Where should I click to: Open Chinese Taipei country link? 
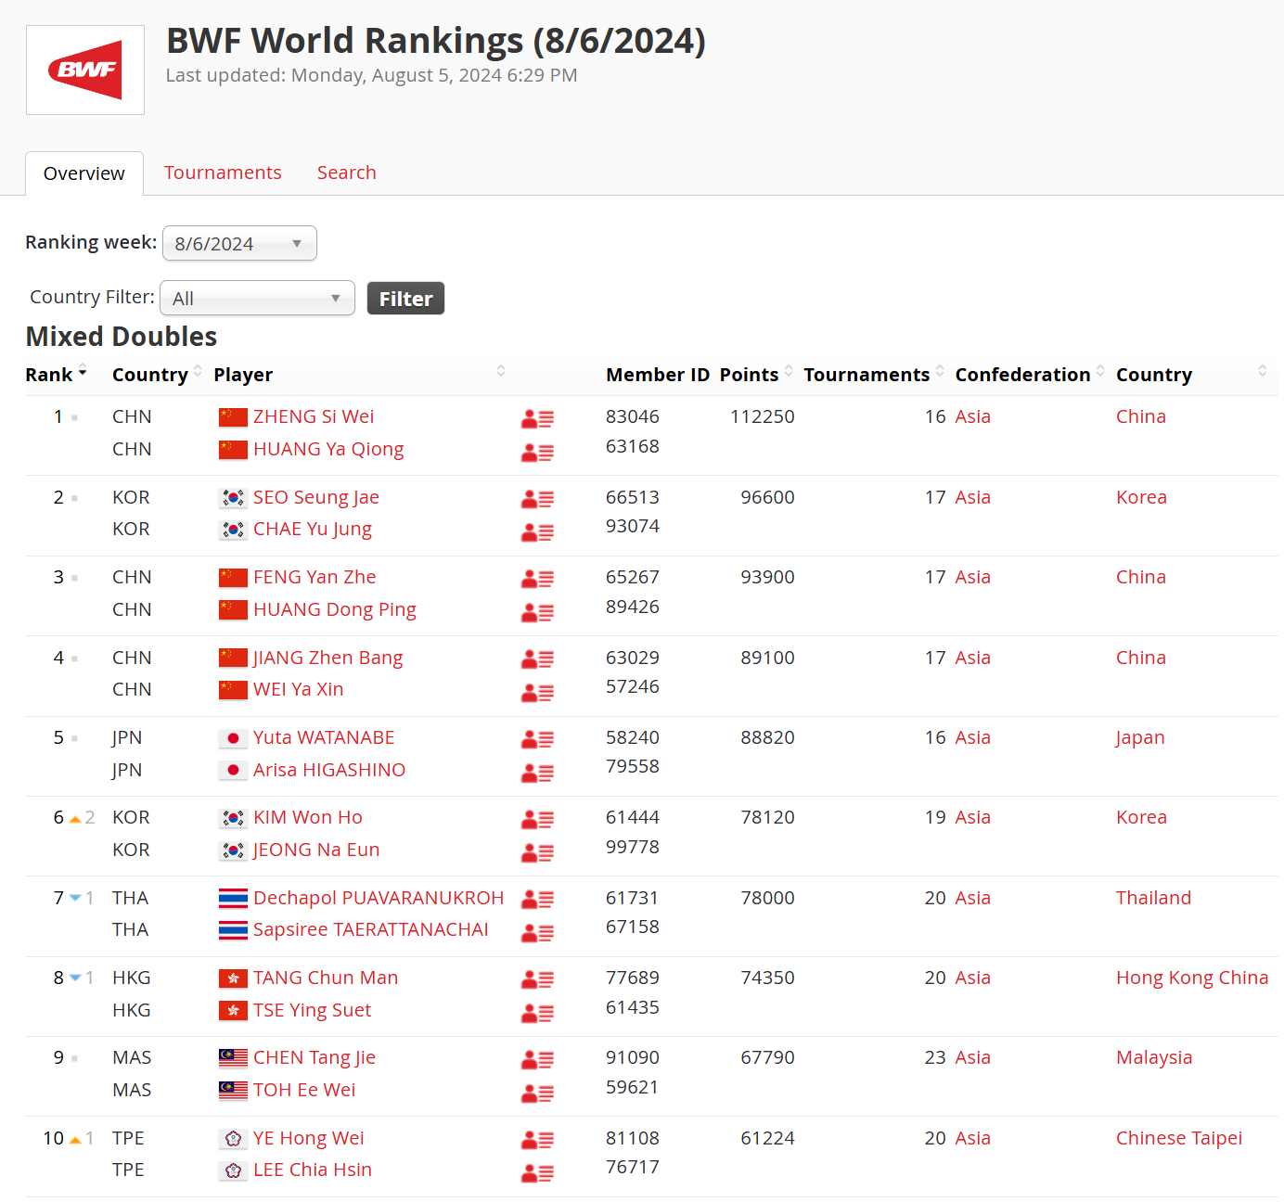click(x=1179, y=1138)
